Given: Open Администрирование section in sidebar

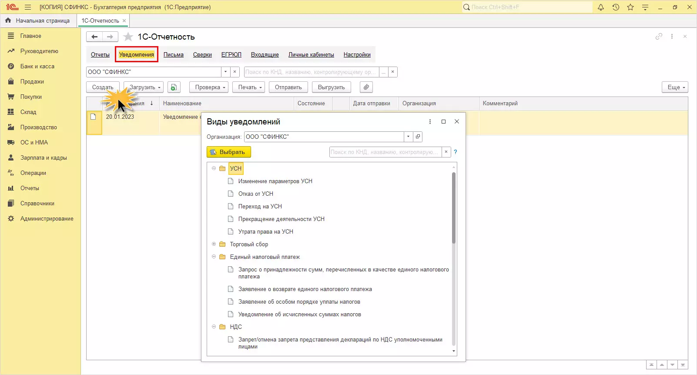Looking at the screenshot, I should point(47,219).
